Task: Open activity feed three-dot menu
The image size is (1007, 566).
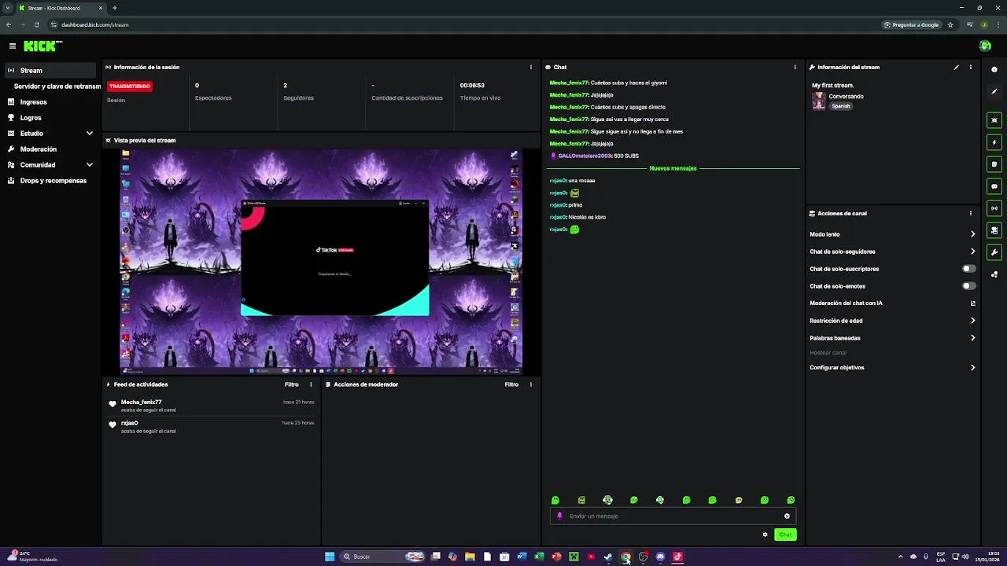Action: click(311, 385)
